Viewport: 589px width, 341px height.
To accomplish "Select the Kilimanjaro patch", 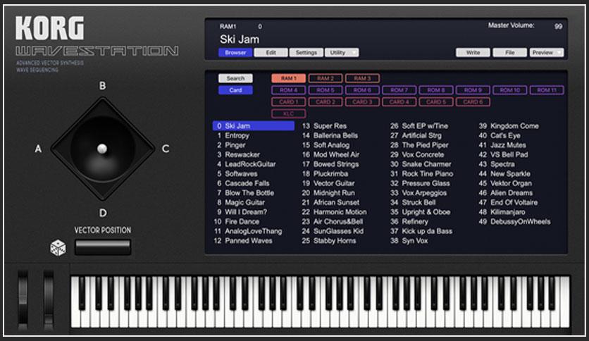I will point(508,212).
